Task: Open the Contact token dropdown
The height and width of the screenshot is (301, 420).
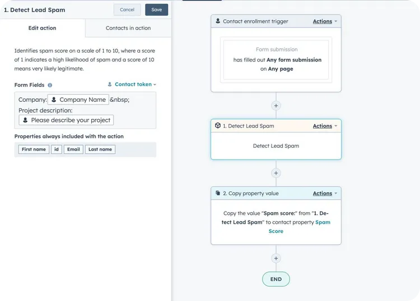Action: click(x=132, y=84)
